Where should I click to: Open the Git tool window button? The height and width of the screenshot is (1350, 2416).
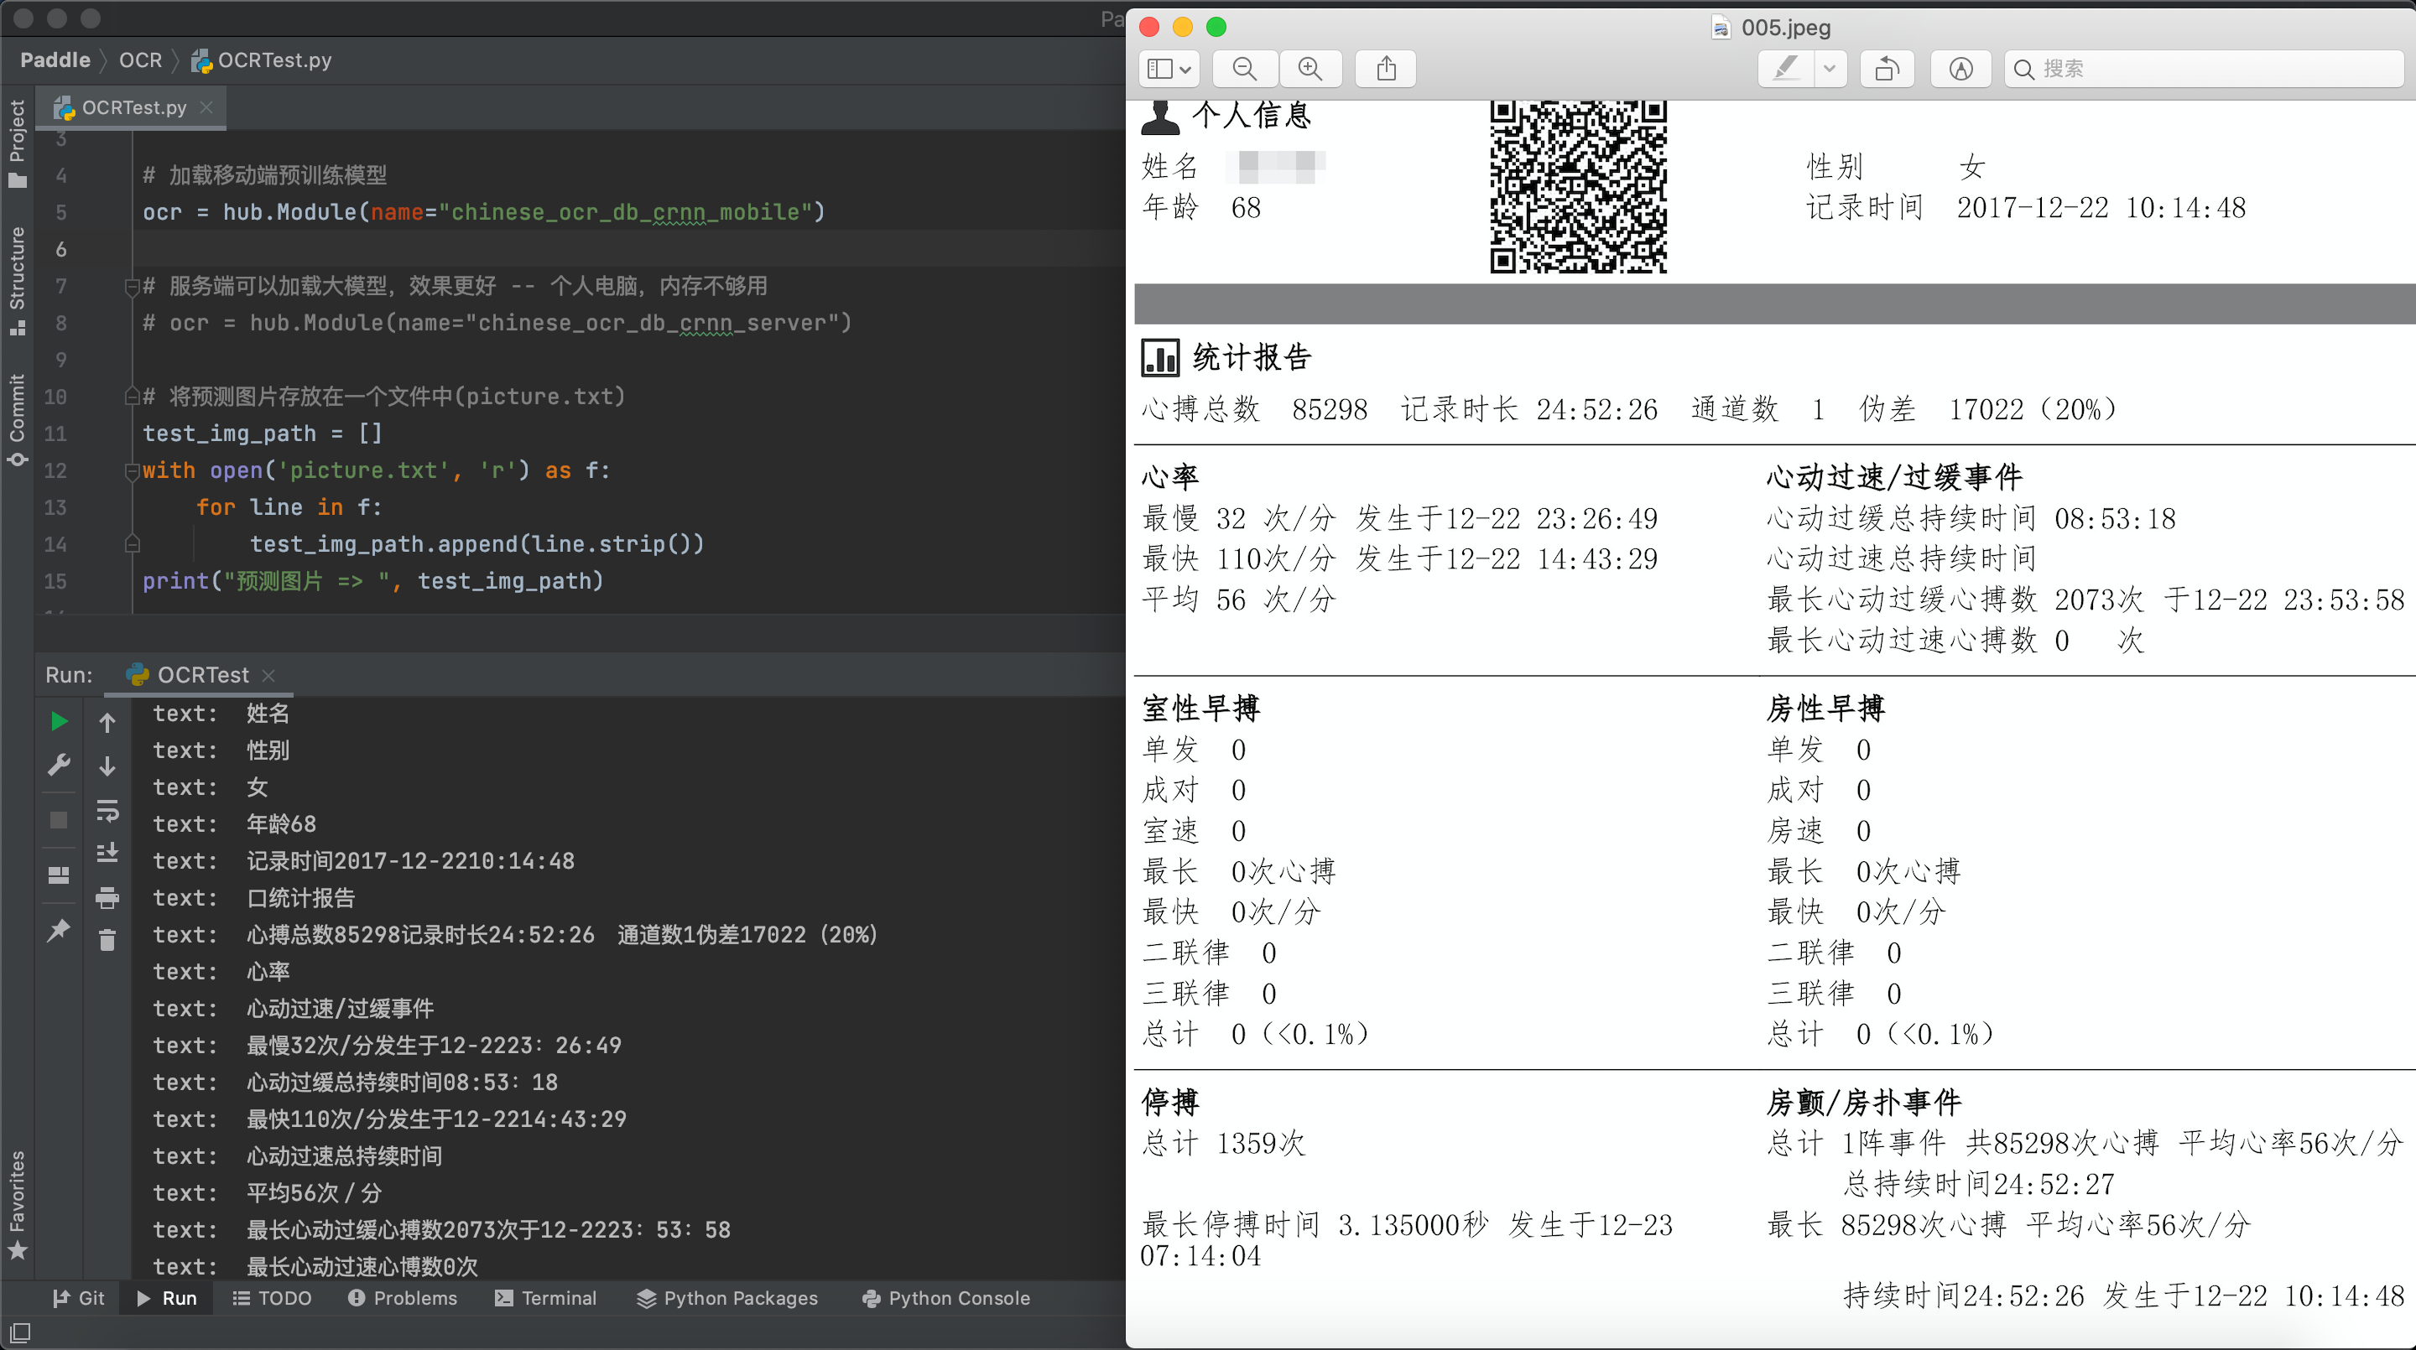[x=79, y=1297]
